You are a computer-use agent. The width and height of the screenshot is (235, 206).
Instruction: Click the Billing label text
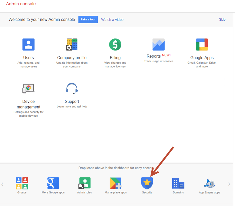115,58
